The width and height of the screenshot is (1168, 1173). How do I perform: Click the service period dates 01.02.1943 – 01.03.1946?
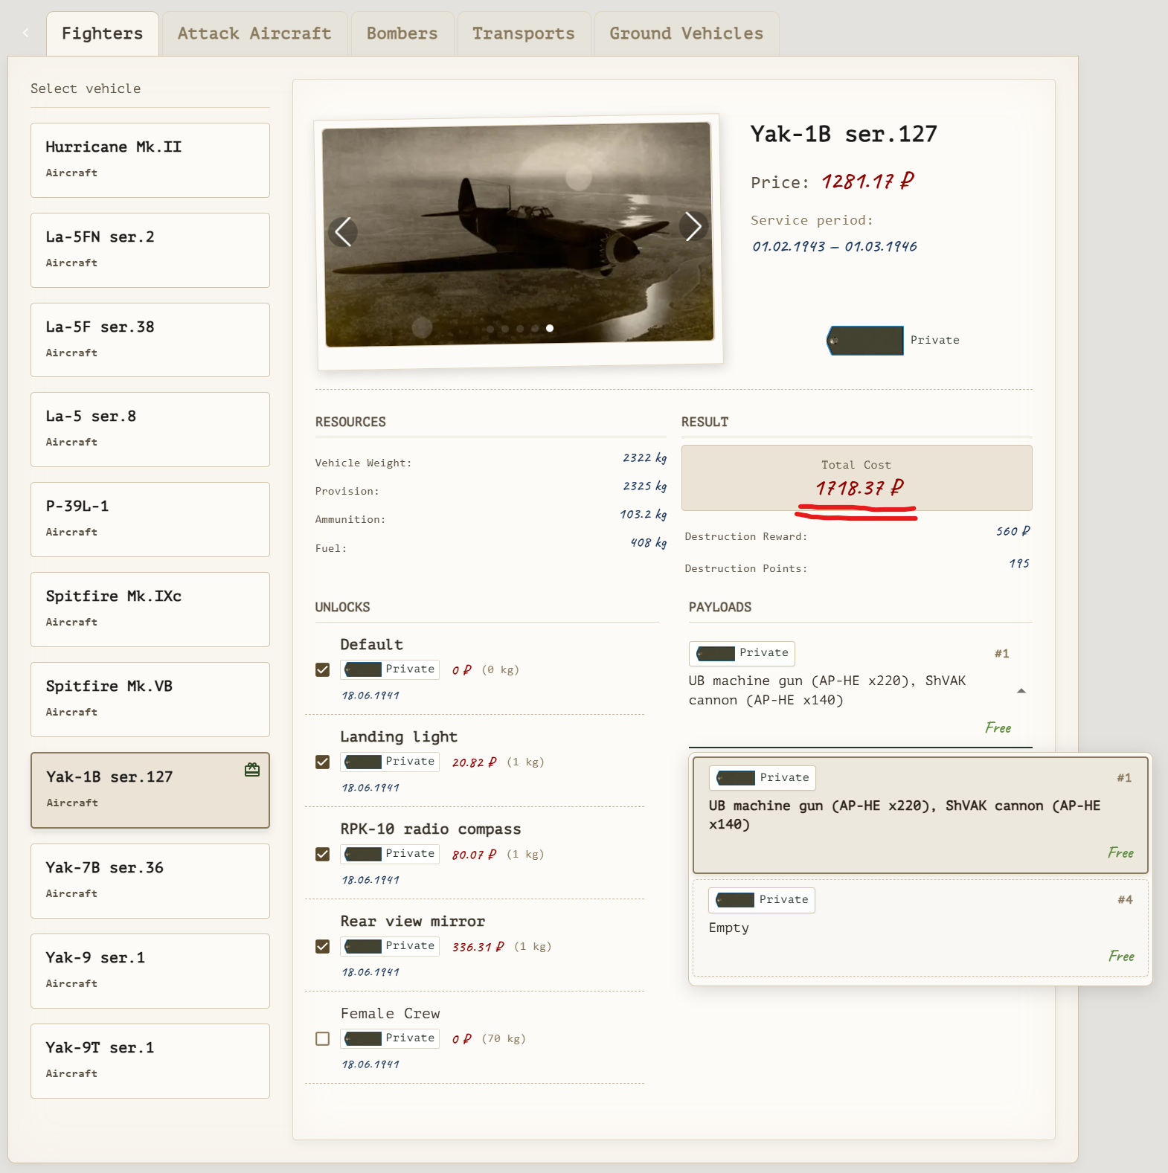click(x=834, y=246)
